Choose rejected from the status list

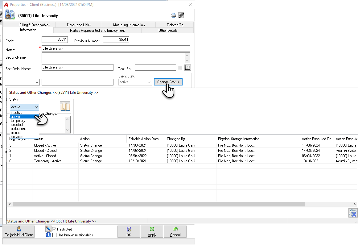point(24,125)
